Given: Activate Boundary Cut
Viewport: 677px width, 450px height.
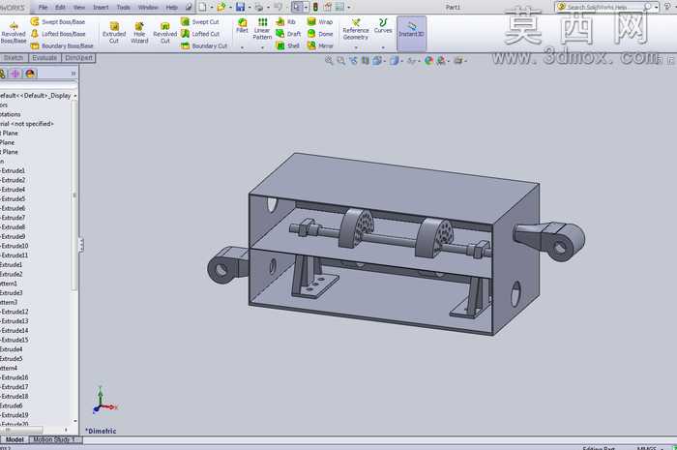Looking at the screenshot, I should (204, 45).
